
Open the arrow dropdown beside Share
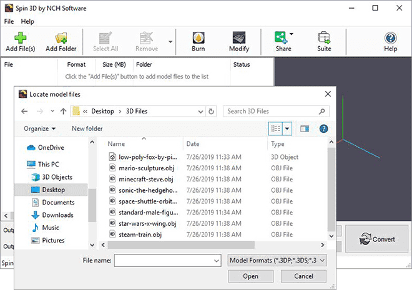[x=292, y=34]
